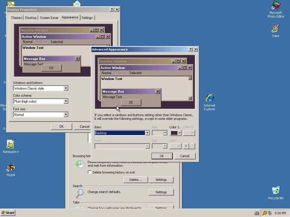Image resolution: width=290 pixels, height=217 pixels.
Task: Switch to the Settings tab
Action: [x=87, y=18]
